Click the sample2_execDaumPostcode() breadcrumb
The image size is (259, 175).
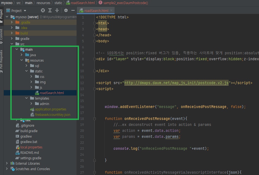click(x=123, y=3)
